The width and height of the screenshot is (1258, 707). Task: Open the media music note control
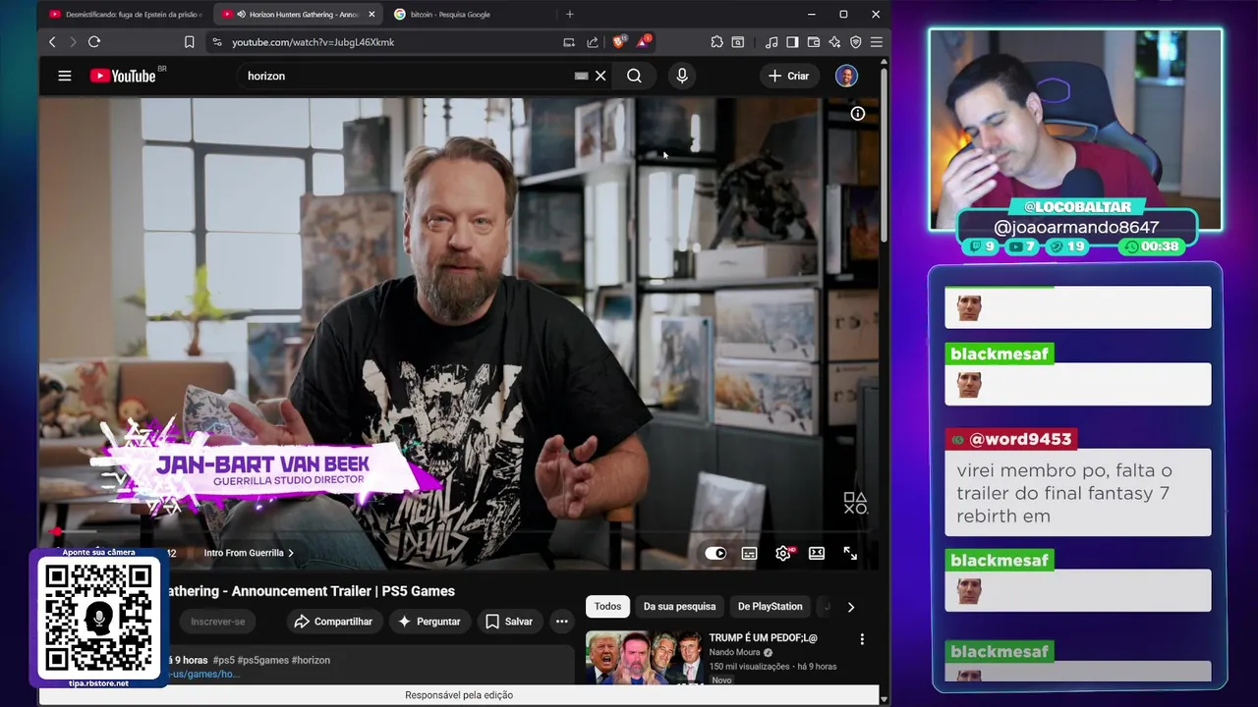(x=772, y=42)
